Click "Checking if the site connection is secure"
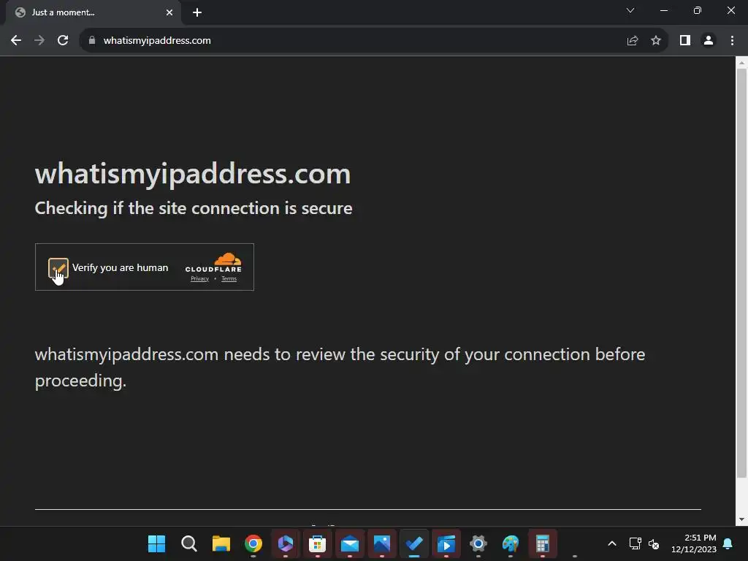748x561 pixels. click(194, 208)
